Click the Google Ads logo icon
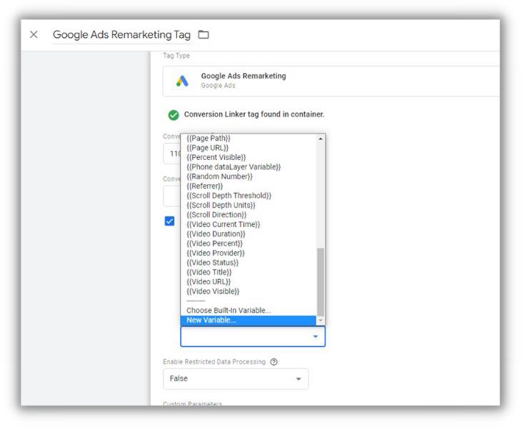 tap(182, 81)
